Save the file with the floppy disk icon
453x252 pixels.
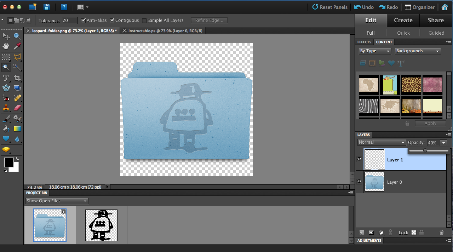[x=47, y=7]
